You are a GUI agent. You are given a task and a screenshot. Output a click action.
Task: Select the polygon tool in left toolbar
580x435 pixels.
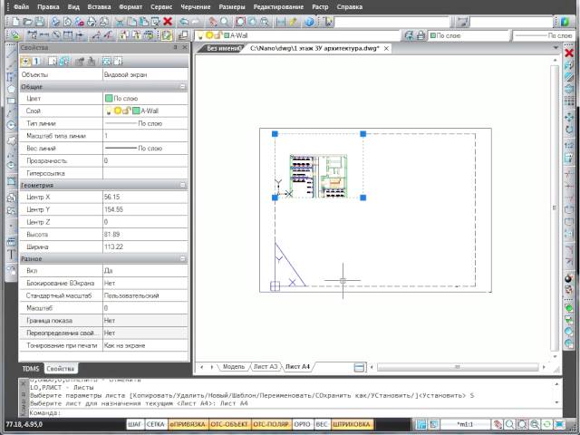[x=11, y=89]
